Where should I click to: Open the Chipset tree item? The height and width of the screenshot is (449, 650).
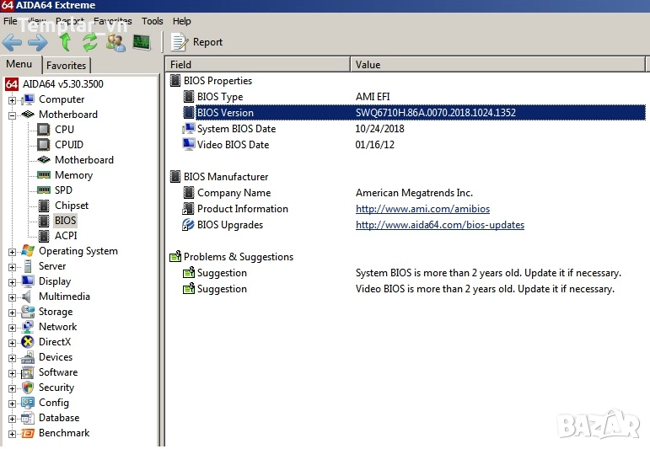click(x=71, y=206)
